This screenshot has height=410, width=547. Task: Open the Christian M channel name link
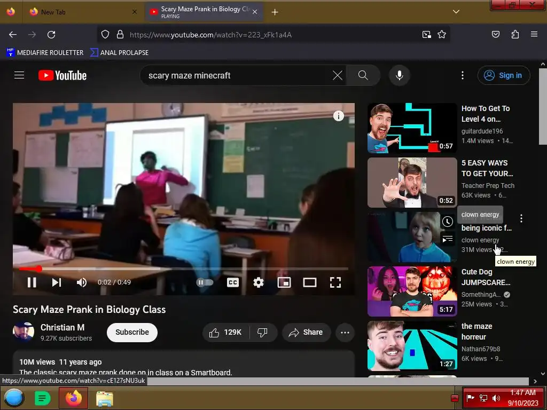[x=62, y=327]
